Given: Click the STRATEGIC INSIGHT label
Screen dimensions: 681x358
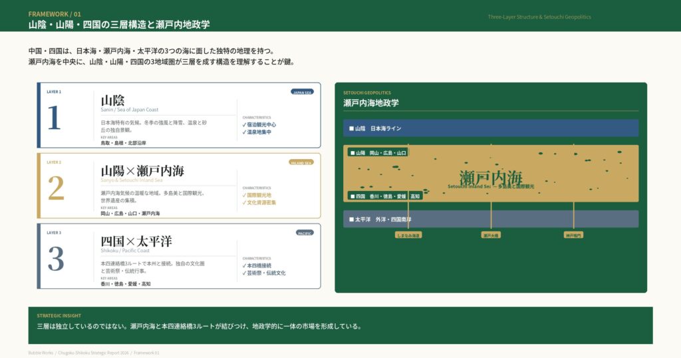Looking at the screenshot, I should click(x=59, y=316).
